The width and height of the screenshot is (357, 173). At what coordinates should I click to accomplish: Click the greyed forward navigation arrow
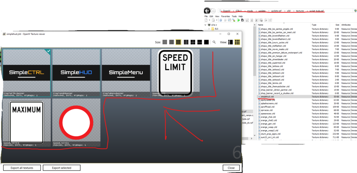[x=213, y=11]
